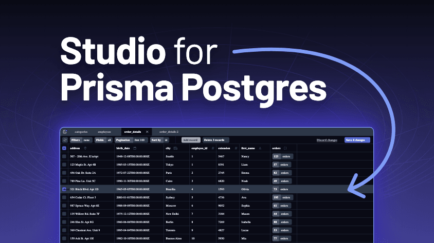Open the database tables icon near the tabs
This screenshot has height=243, width=434.
(65, 132)
